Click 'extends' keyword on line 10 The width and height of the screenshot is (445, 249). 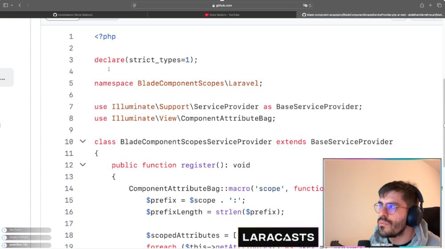[291, 141]
